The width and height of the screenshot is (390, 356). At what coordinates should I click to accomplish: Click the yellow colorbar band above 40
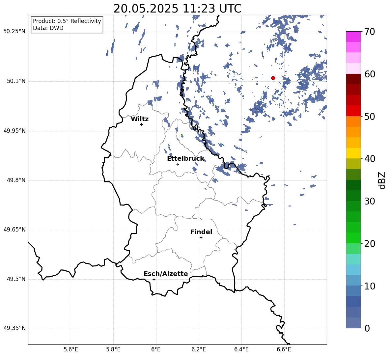353,153
